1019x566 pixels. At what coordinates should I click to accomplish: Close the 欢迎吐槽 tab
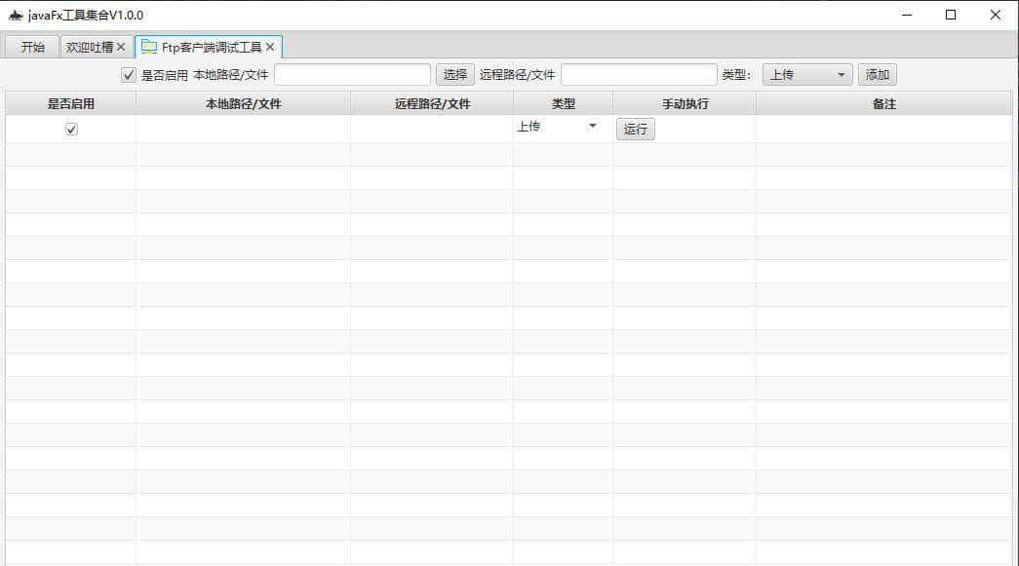click(121, 45)
